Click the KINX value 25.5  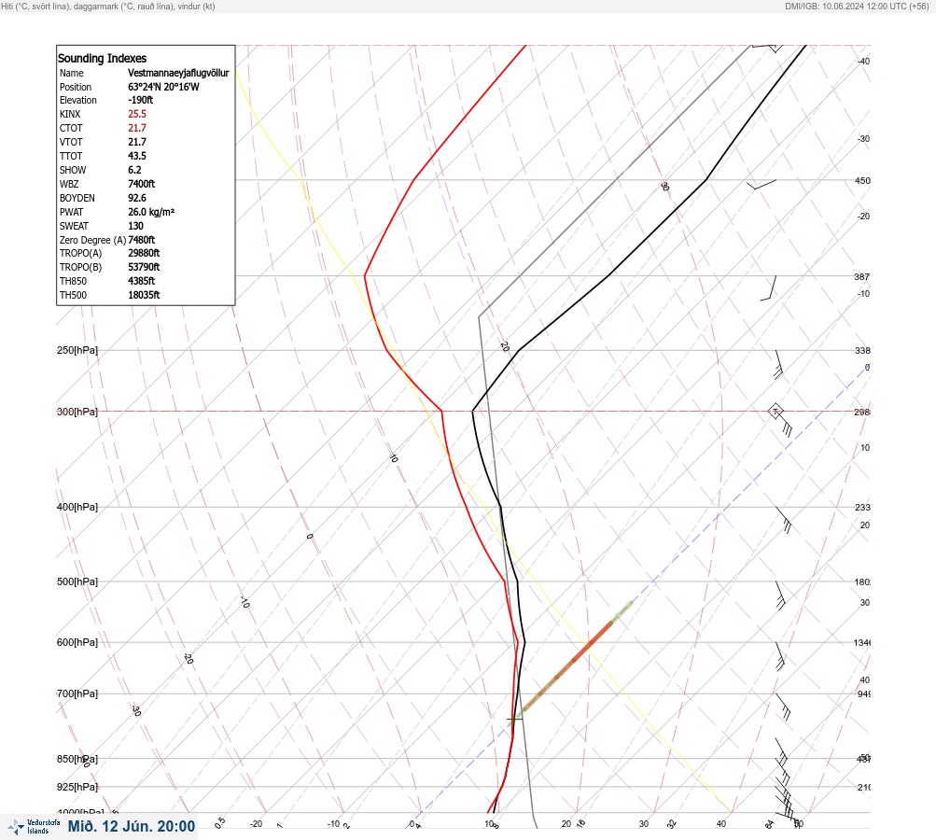coord(136,114)
